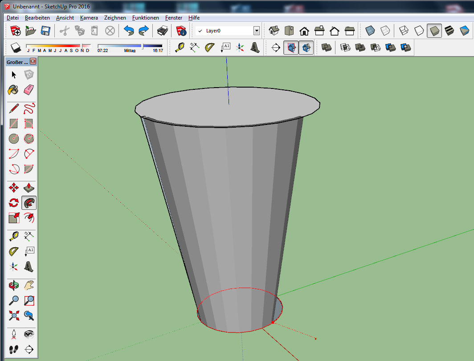Click the Print button
Screen dimensions: 474x361
(162, 31)
